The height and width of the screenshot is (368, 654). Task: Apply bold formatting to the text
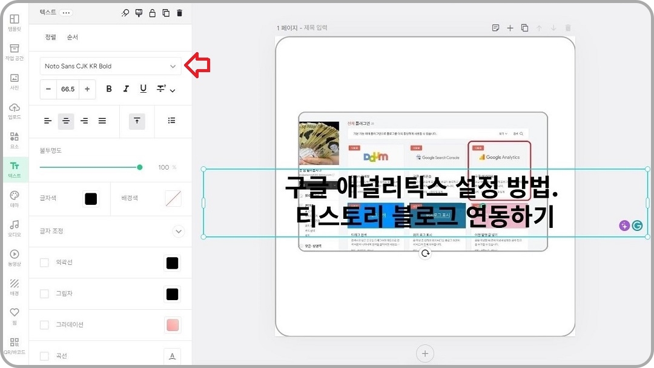109,89
